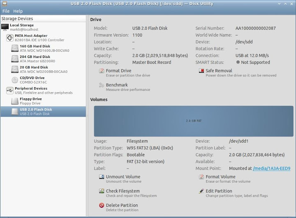Click Edit Partition button text

tap(219, 191)
